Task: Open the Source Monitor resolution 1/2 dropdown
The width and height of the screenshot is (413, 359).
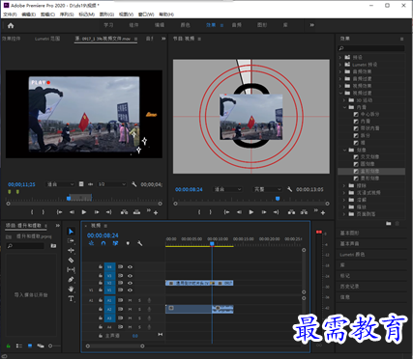Action: pyautogui.click(x=112, y=184)
